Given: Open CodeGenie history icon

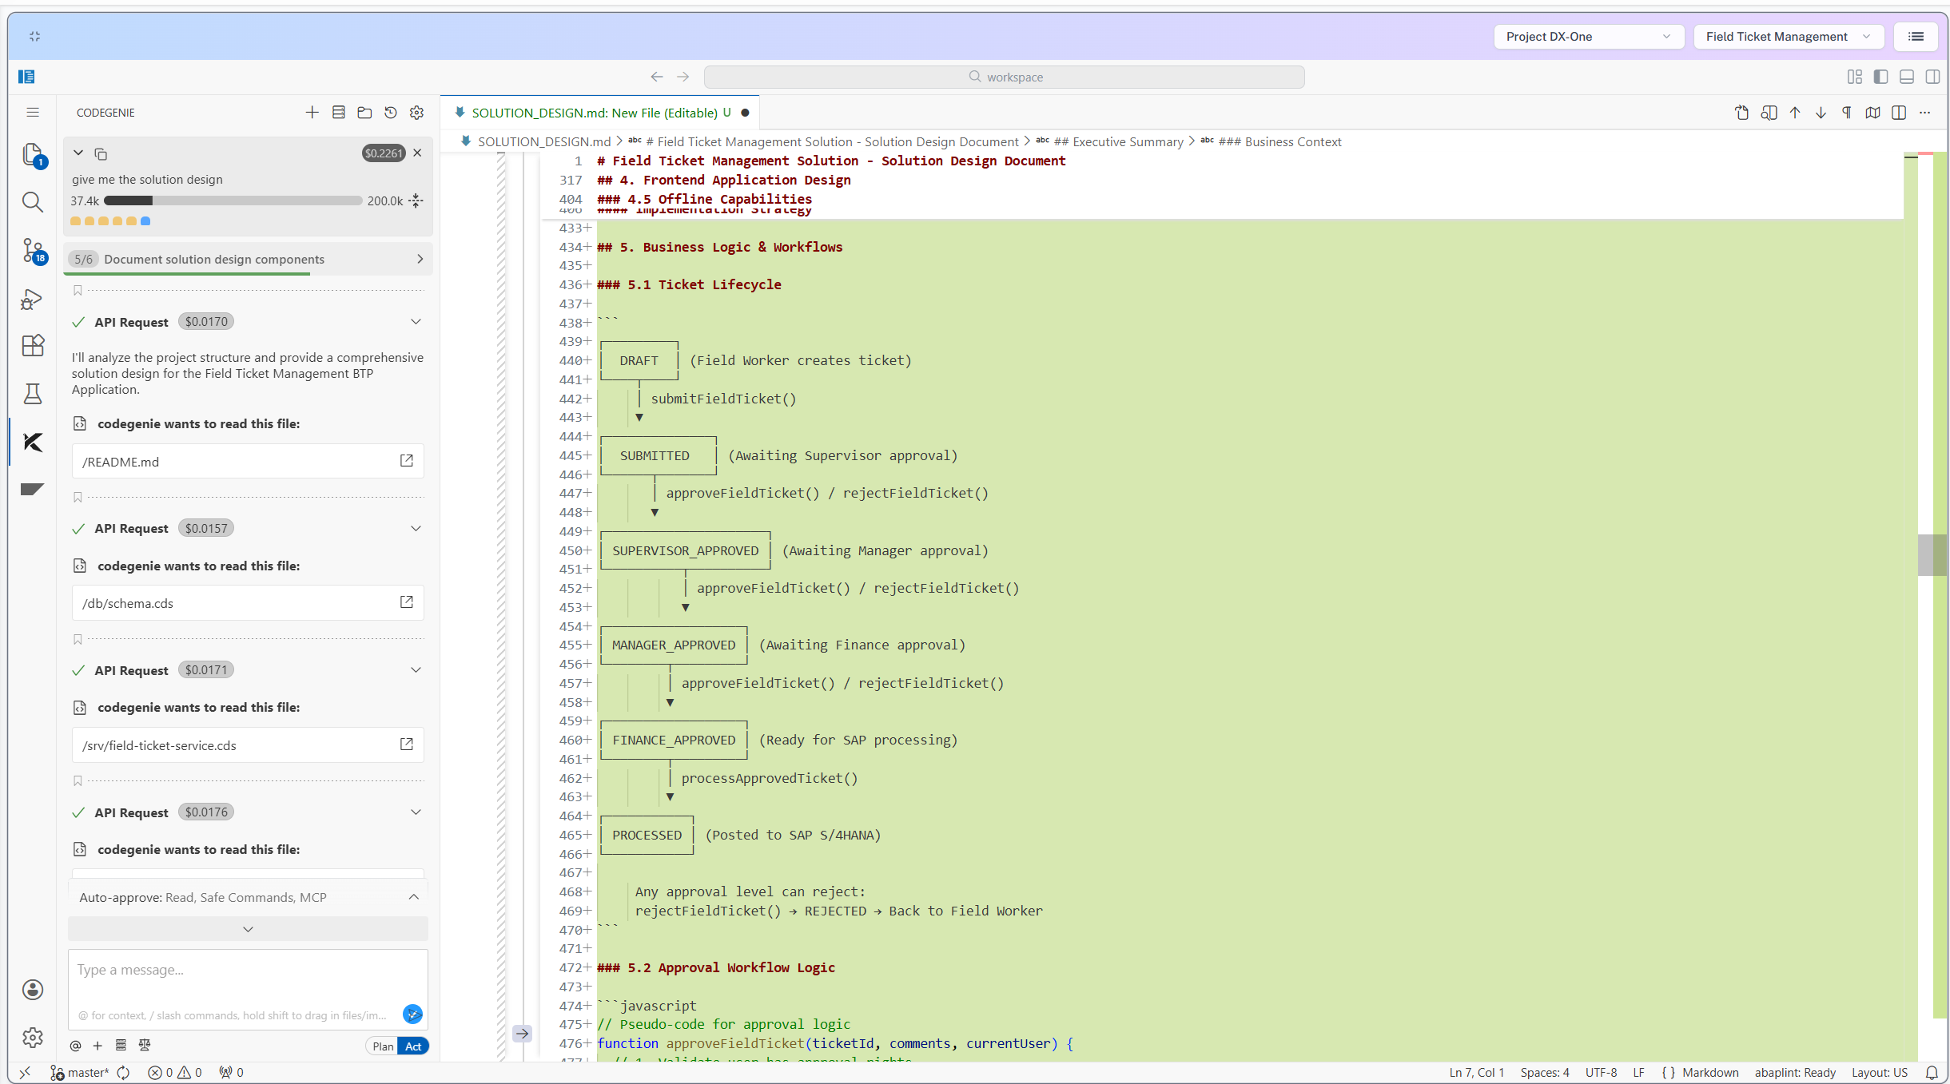Looking at the screenshot, I should [391, 113].
